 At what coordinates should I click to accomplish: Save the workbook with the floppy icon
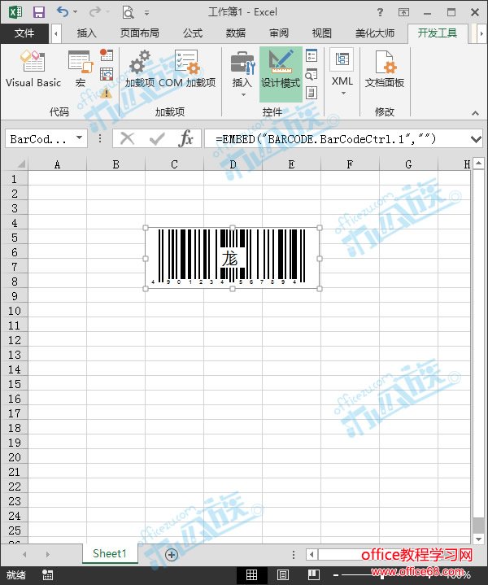click(x=39, y=12)
